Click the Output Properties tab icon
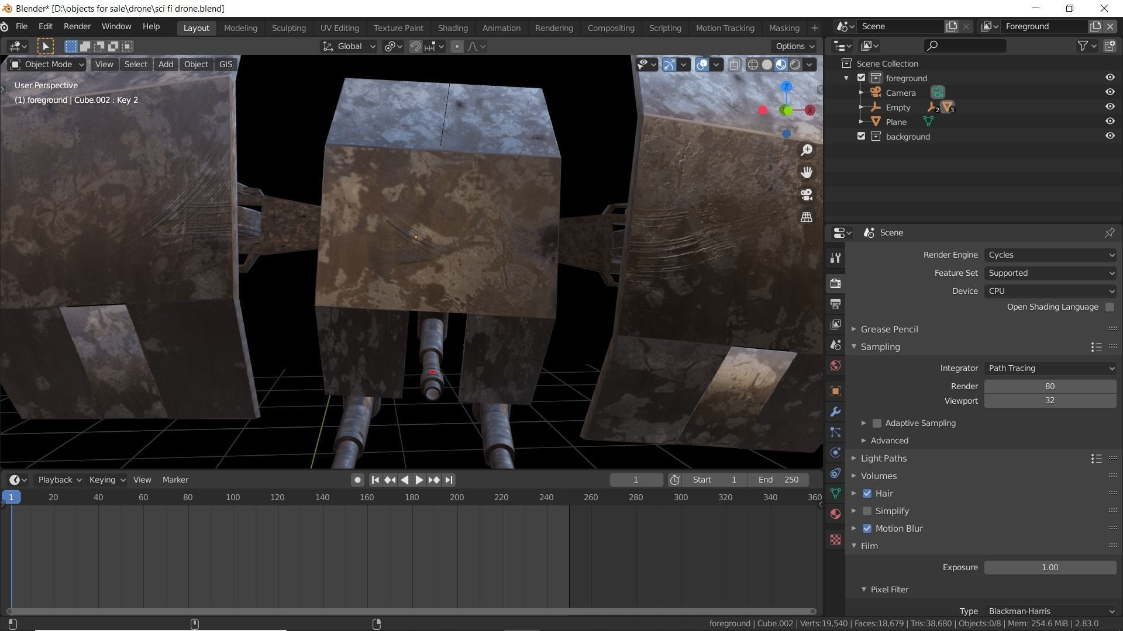 pyautogui.click(x=835, y=304)
